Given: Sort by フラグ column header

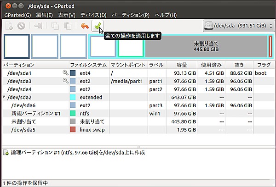Looking at the screenshot, I should [264, 65].
